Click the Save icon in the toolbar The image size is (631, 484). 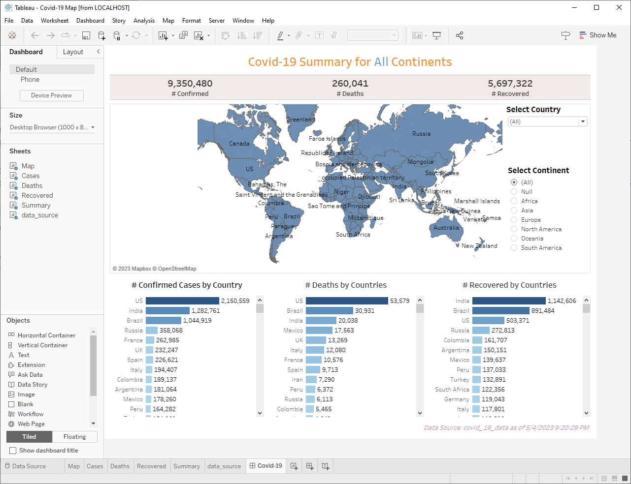(87, 35)
